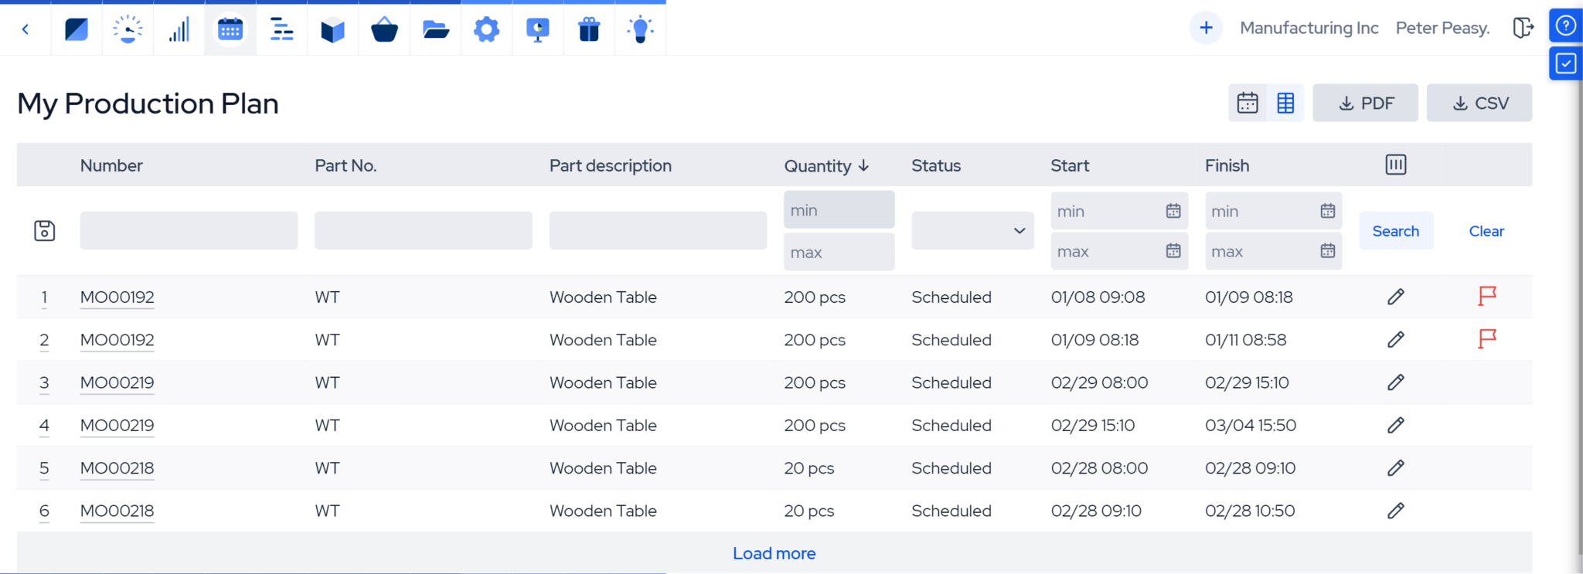Open the column chooser icon
Image resolution: width=1583 pixels, height=574 pixels.
[x=1395, y=165]
